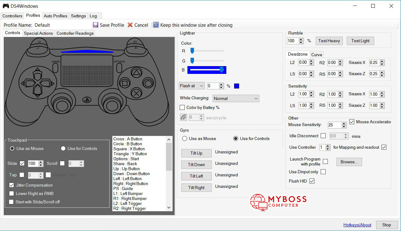Open the Hotkeys/About link
The image size is (401, 231).
[x=357, y=225]
